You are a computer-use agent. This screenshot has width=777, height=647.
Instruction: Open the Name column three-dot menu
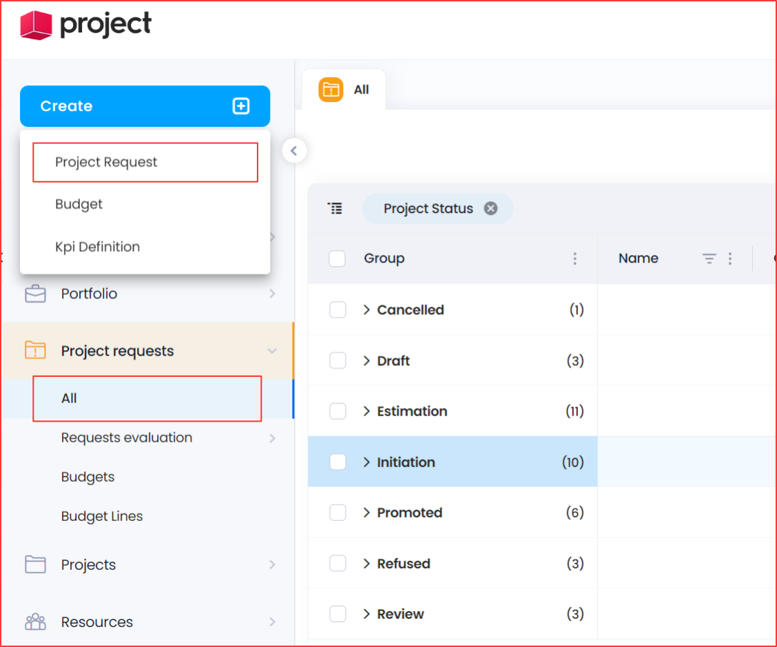coord(730,258)
